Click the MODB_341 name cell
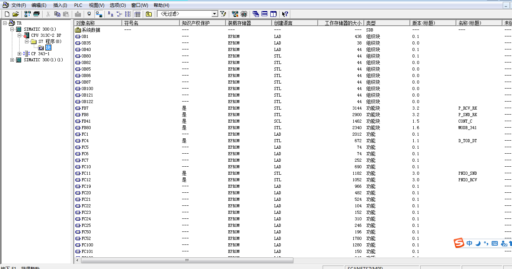The image size is (512, 269). (x=467, y=128)
